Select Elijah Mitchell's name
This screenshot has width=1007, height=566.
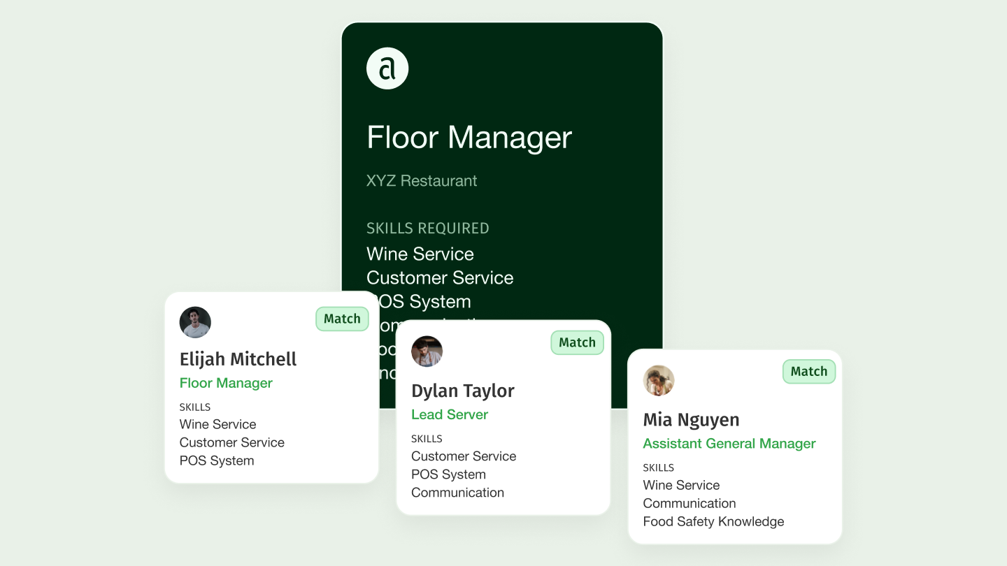coord(238,359)
